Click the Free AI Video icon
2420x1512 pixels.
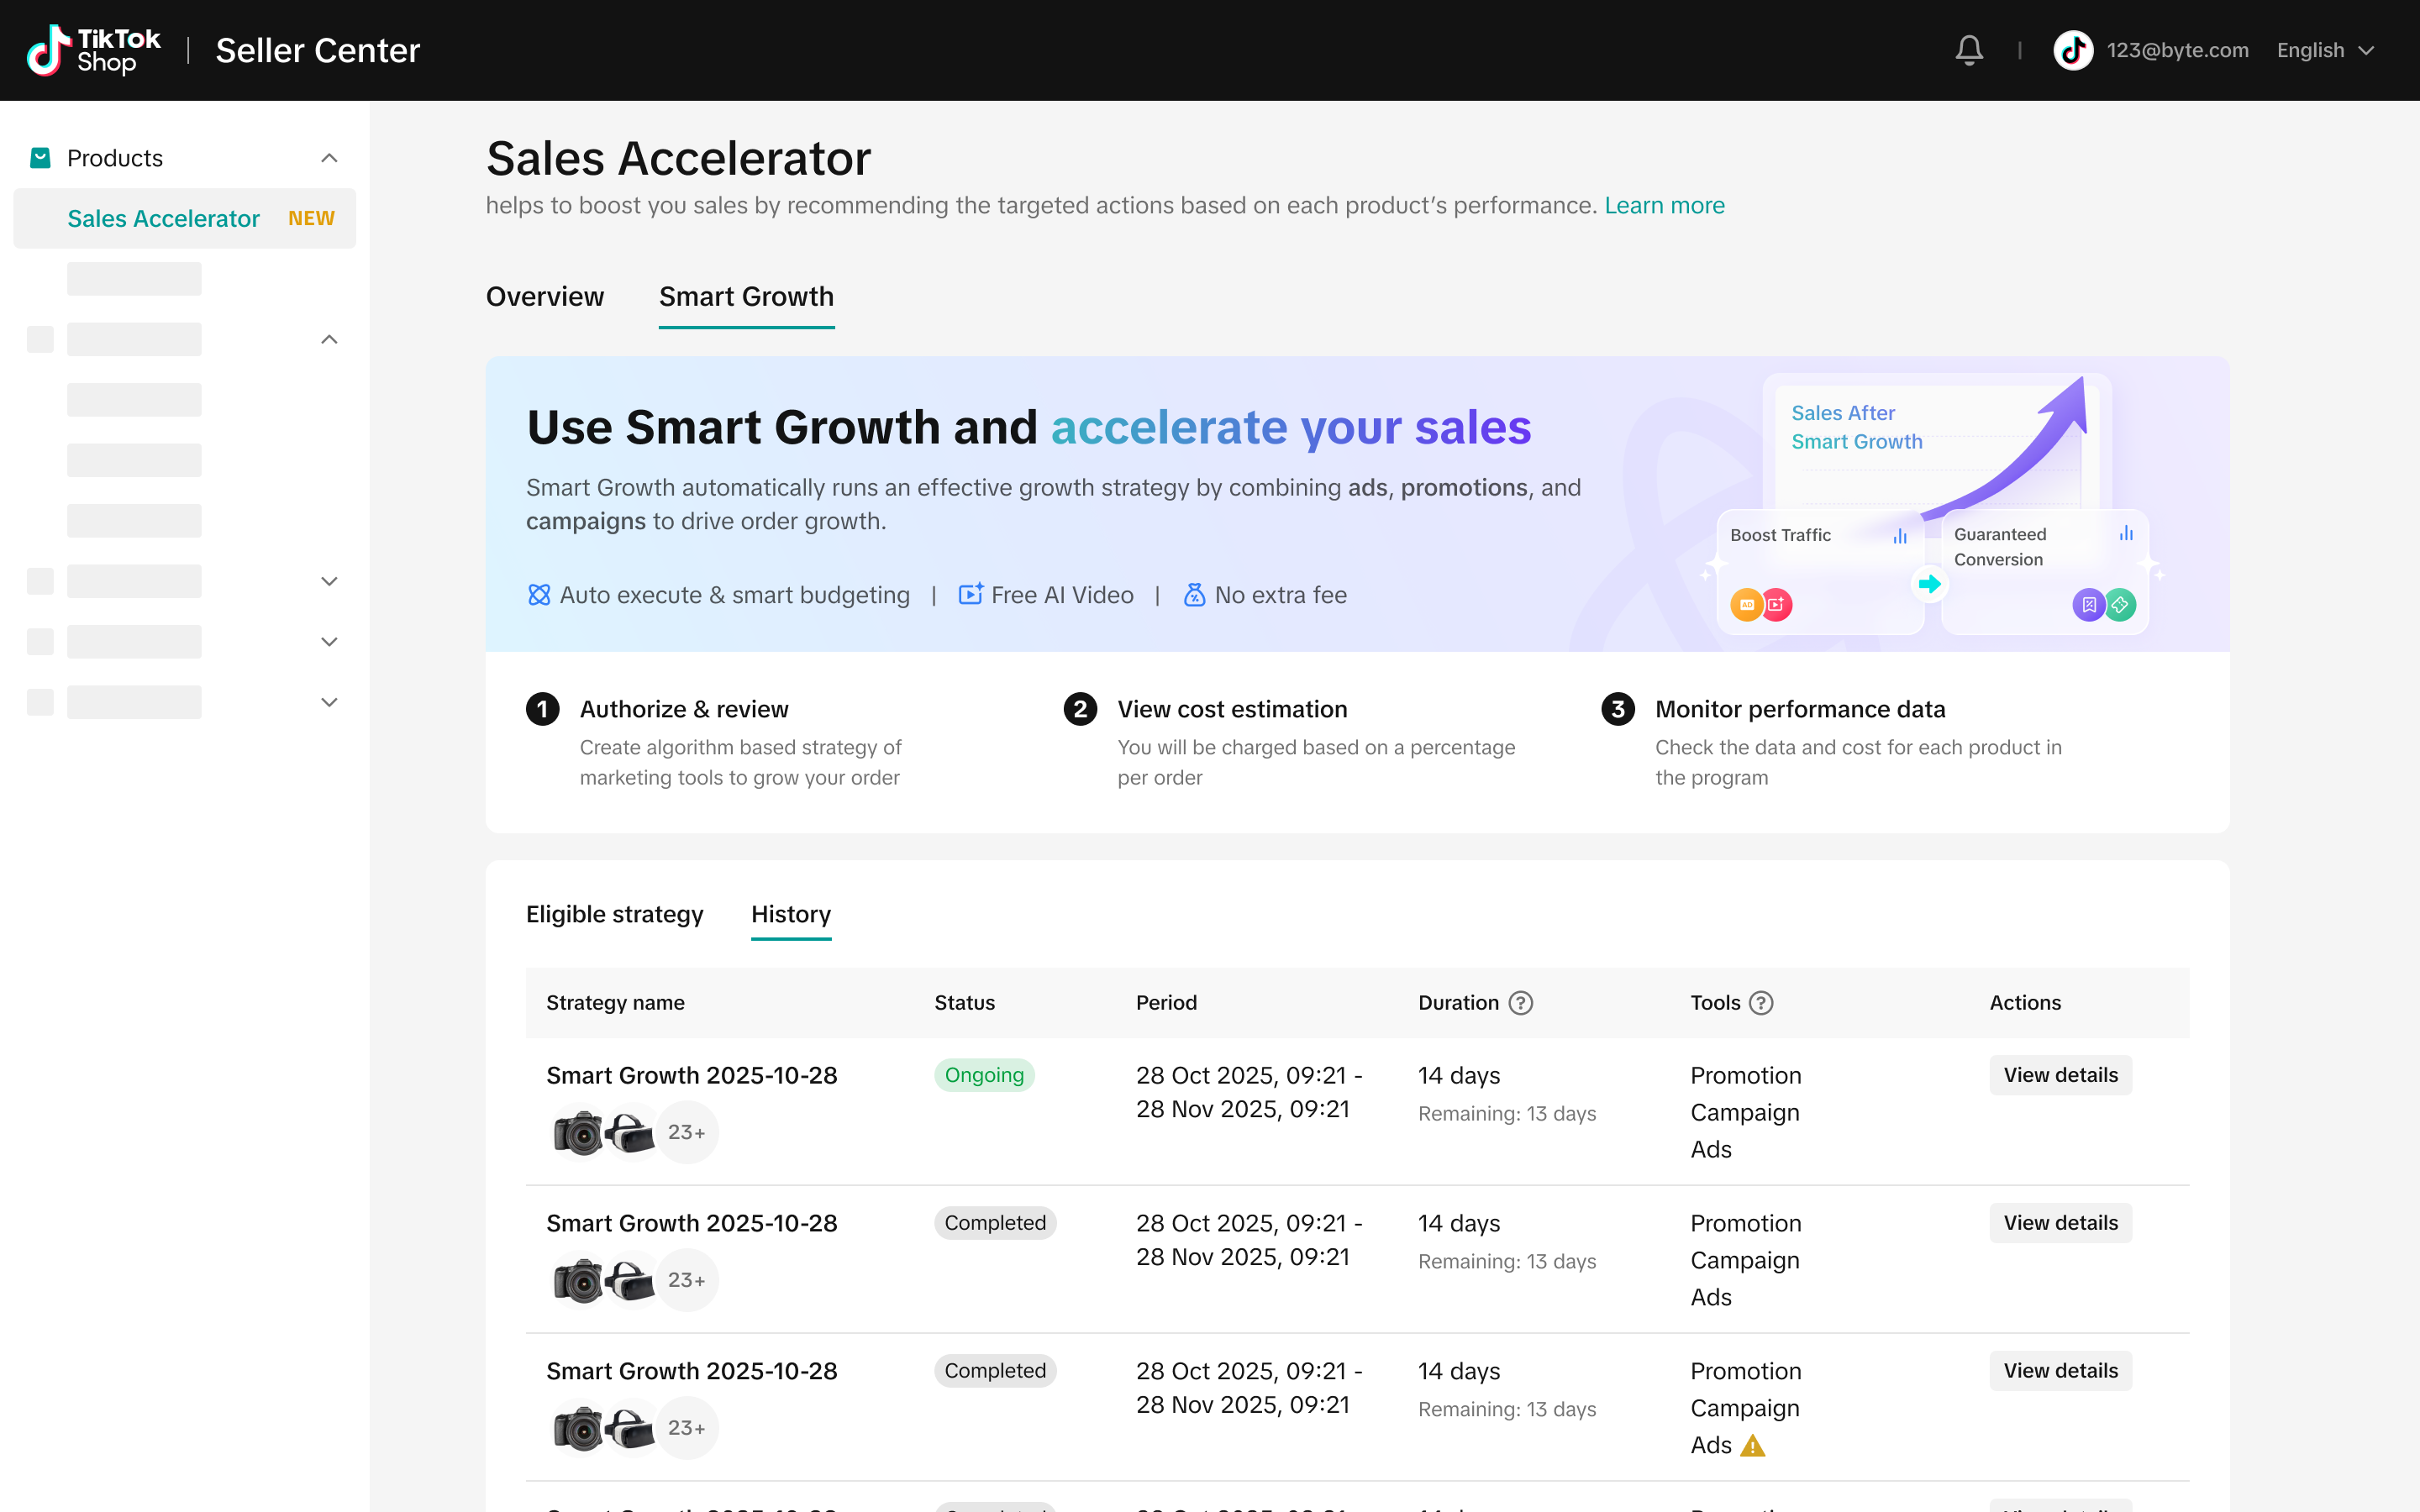(x=971, y=595)
